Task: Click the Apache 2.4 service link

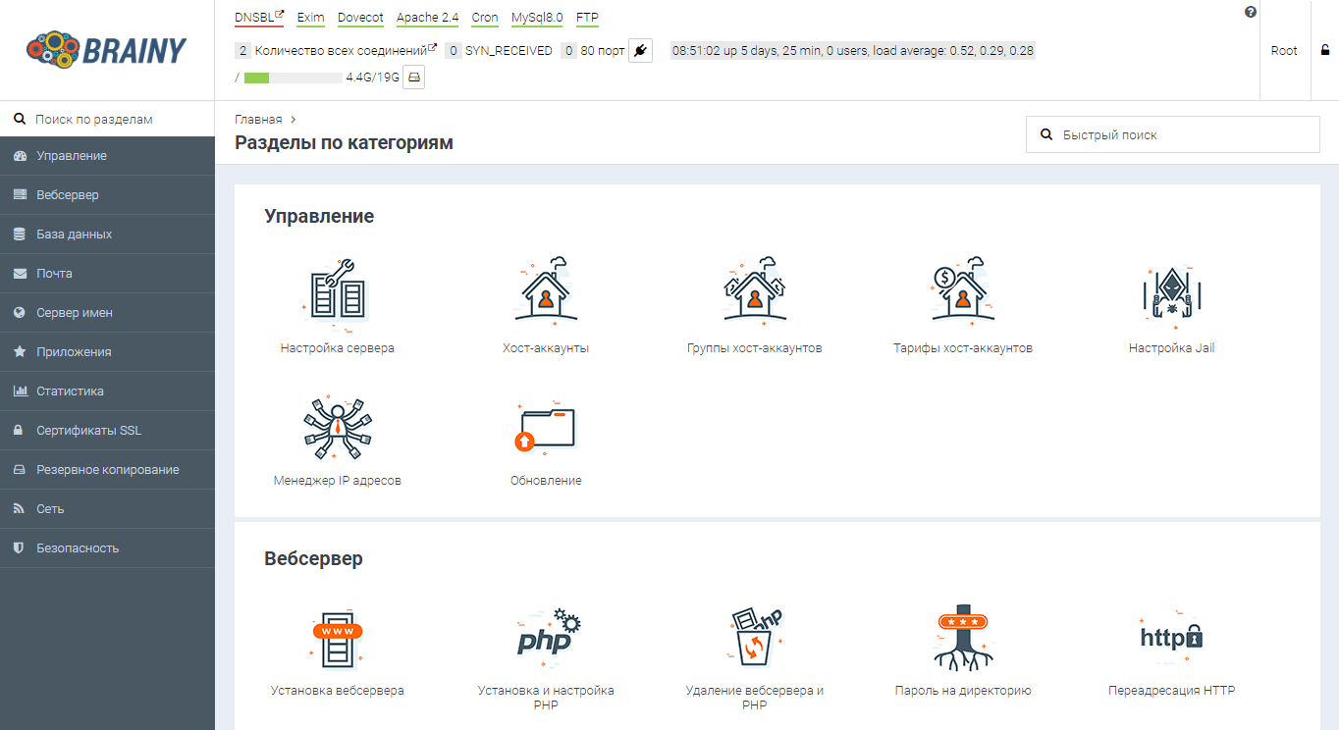Action: (427, 18)
